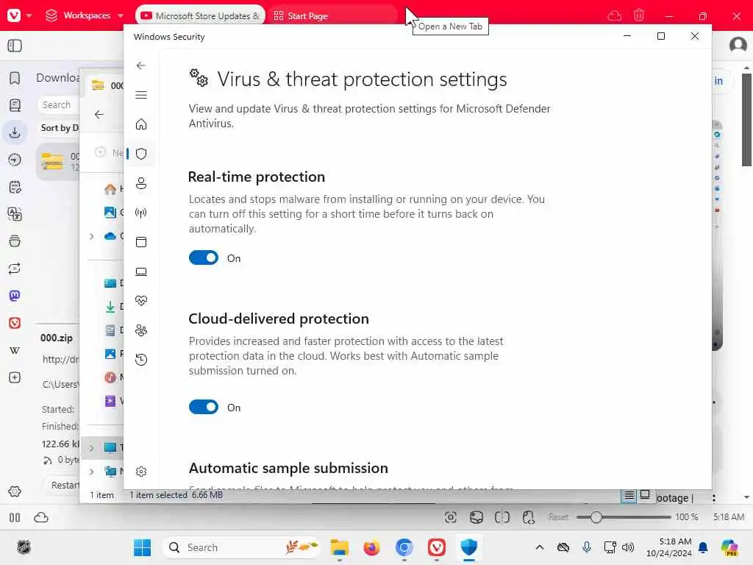Select the 000.zip download entry
The height and width of the screenshot is (565, 753).
(x=58, y=161)
